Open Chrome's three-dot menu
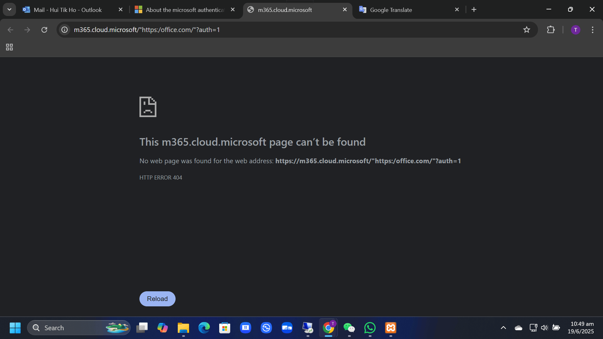Viewport: 603px width, 339px height. (x=592, y=30)
